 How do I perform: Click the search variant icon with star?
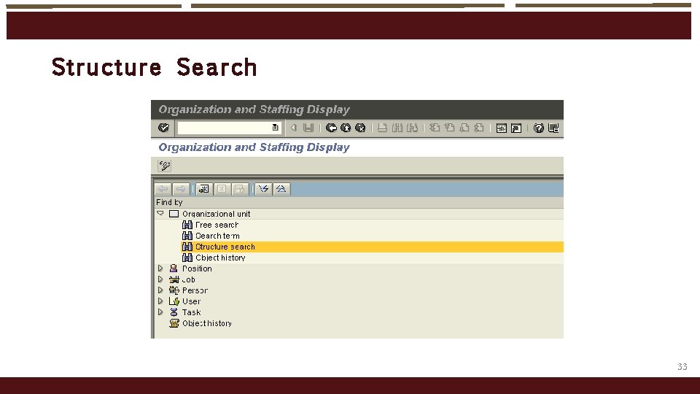(x=204, y=189)
